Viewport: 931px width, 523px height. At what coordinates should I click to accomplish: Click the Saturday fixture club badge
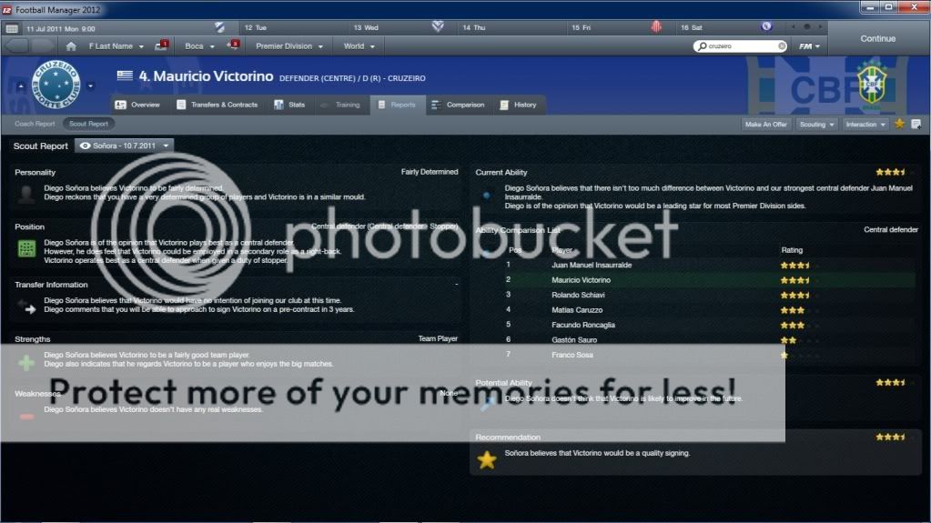[766, 26]
